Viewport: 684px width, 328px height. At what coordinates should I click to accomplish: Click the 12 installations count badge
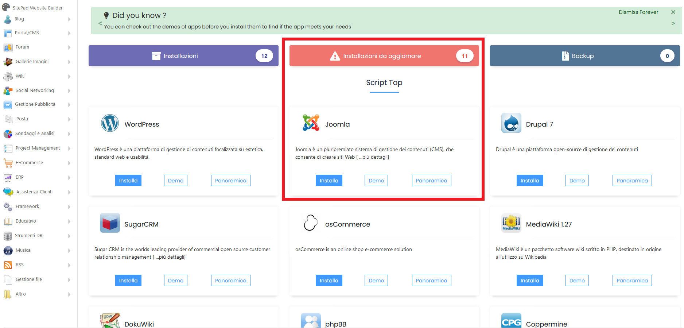pos(264,56)
